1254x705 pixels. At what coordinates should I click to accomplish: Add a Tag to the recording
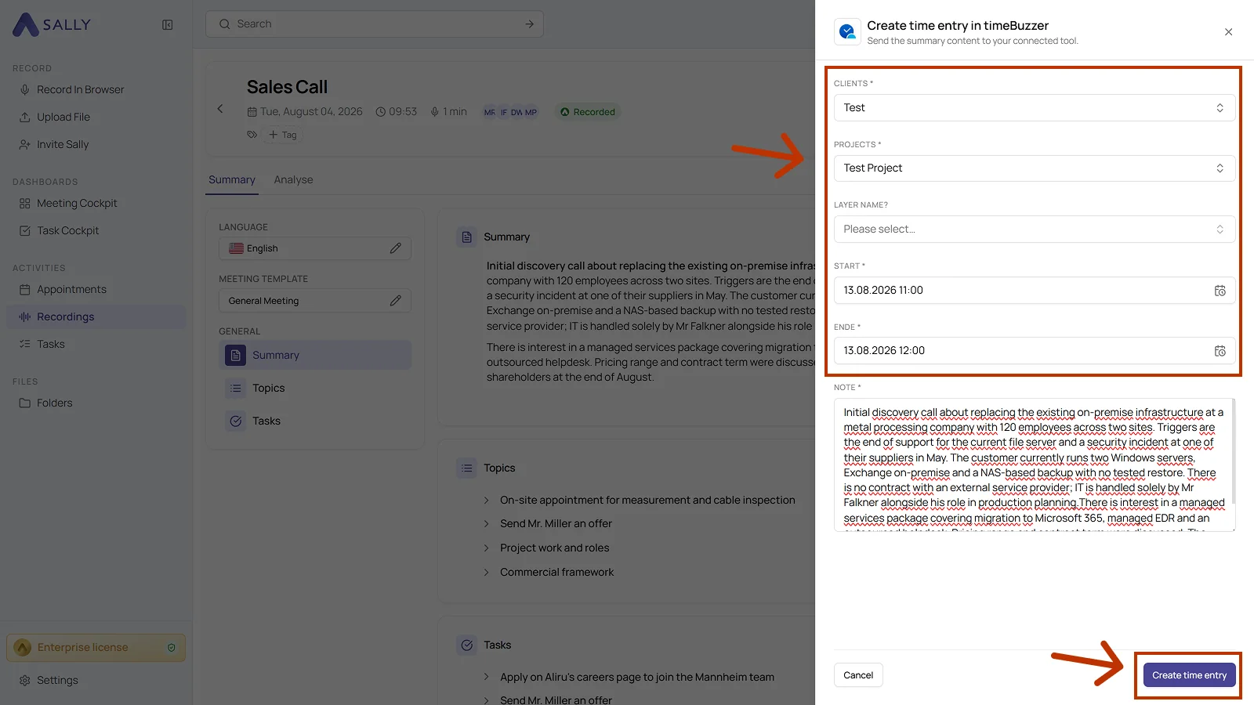tap(283, 135)
